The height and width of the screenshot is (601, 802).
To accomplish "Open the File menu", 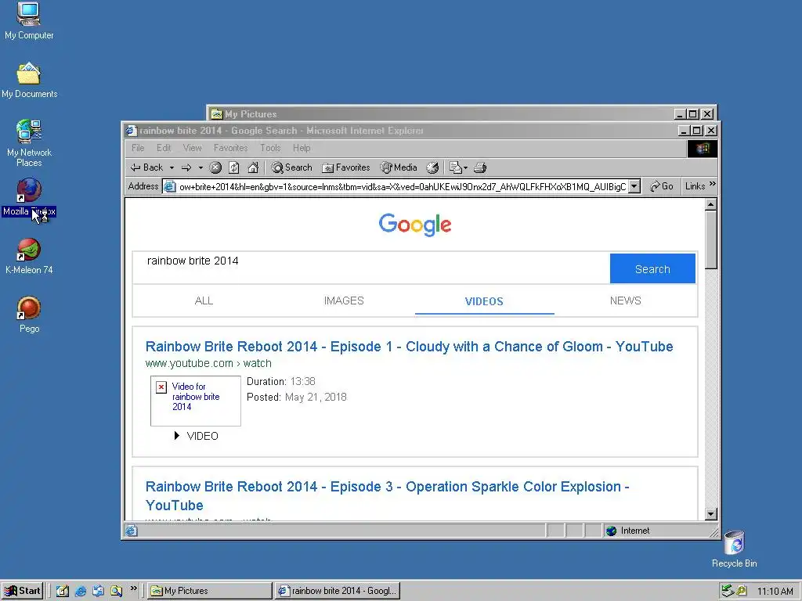I will click(138, 148).
